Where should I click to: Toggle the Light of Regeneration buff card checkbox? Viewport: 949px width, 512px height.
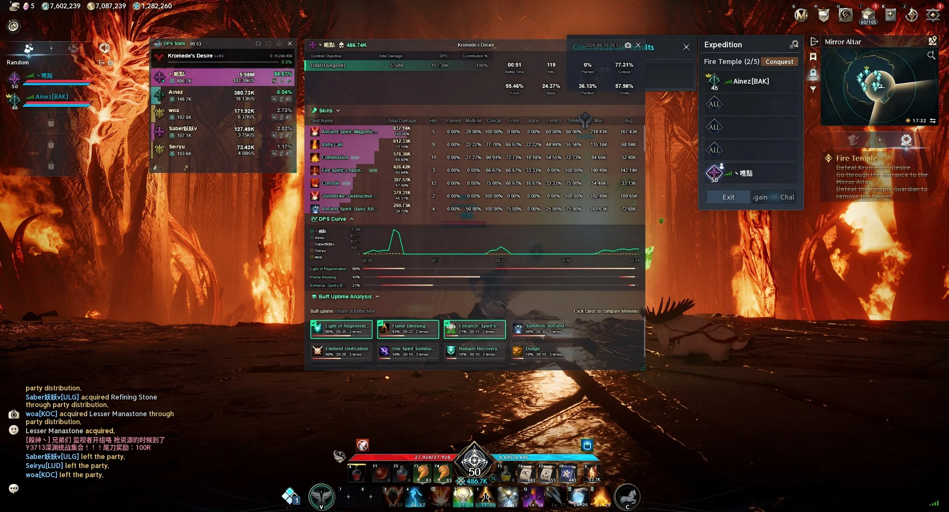click(314, 323)
